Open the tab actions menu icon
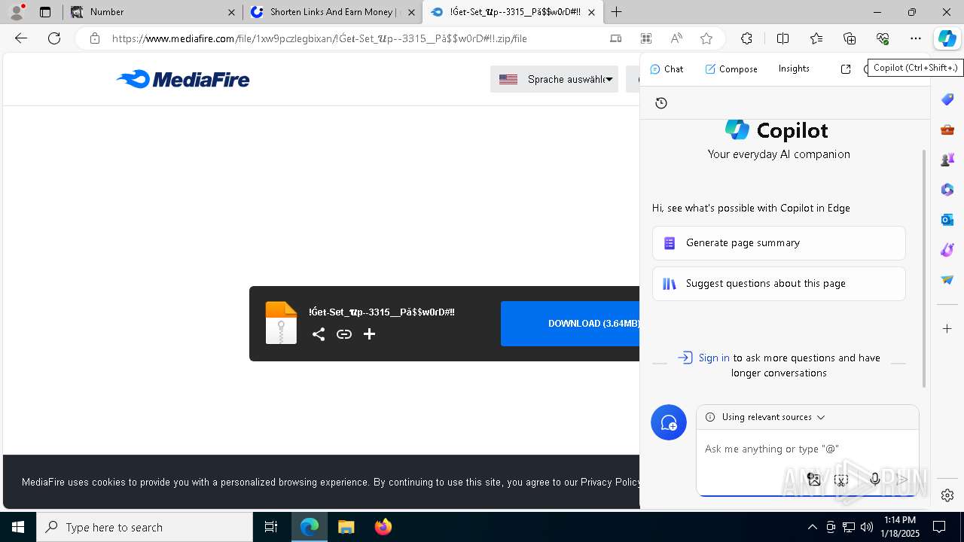Screen dimensions: 964x542 coord(45,12)
